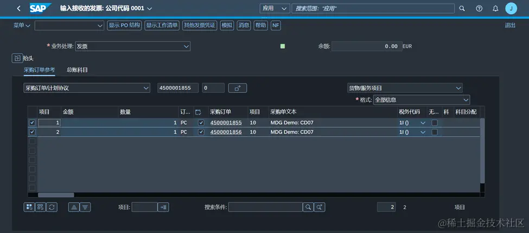
Task: Click 退出 to exit
Action: 510,26
